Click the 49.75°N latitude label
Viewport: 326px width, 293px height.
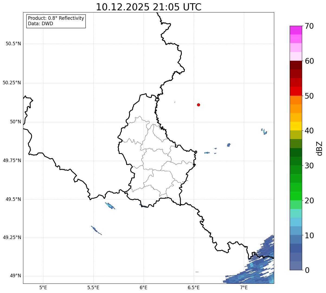pyautogui.click(x=12, y=160)
